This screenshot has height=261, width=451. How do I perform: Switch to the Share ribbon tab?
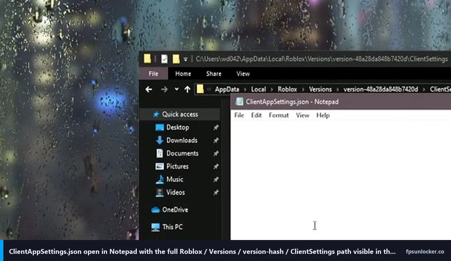click(x=213, y=73)
